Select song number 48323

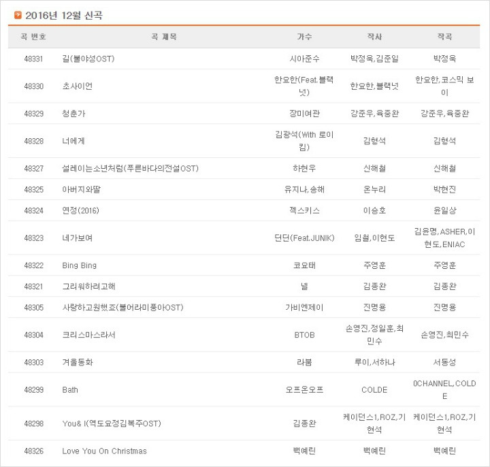tap(33, 238)
